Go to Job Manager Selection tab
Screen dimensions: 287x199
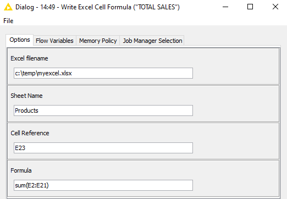click(152, 41)
